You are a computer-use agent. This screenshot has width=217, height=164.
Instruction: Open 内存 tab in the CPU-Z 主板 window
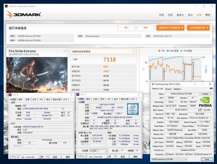point(34,99)
